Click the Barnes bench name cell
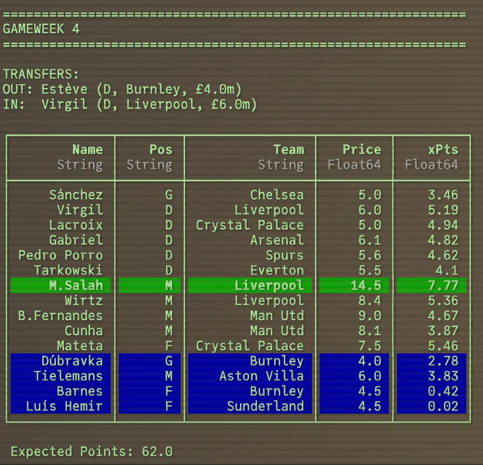Viewport: 483px width, 465px height. click(61, 391)
